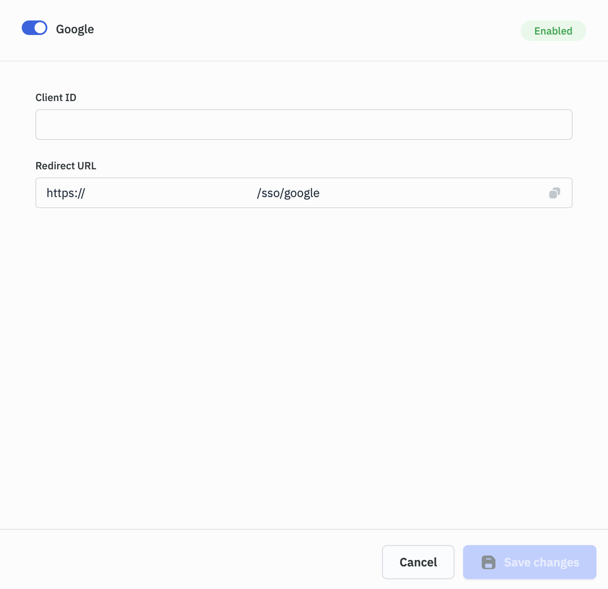The image size is (608, 589).
Task: Select the duplicate-pages icon beside /sso/google
Action: pos(554,193)
